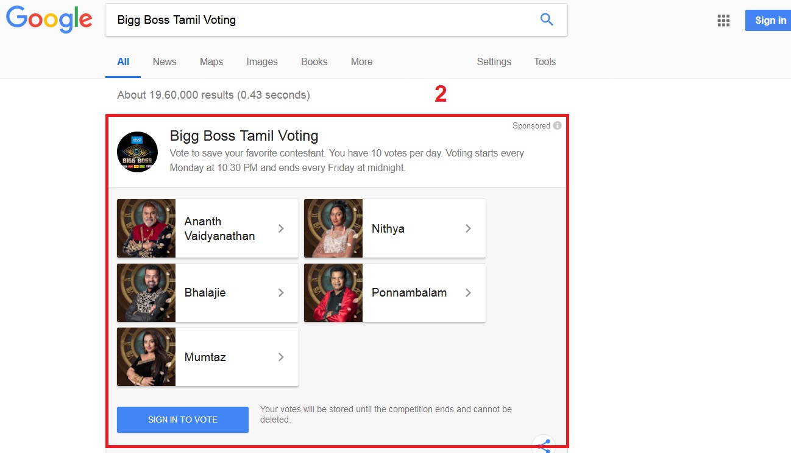This screenshot has height=453, width=791.
Task: Switch to the News tab
Action: pyautogui.click(x=165, y=61)
